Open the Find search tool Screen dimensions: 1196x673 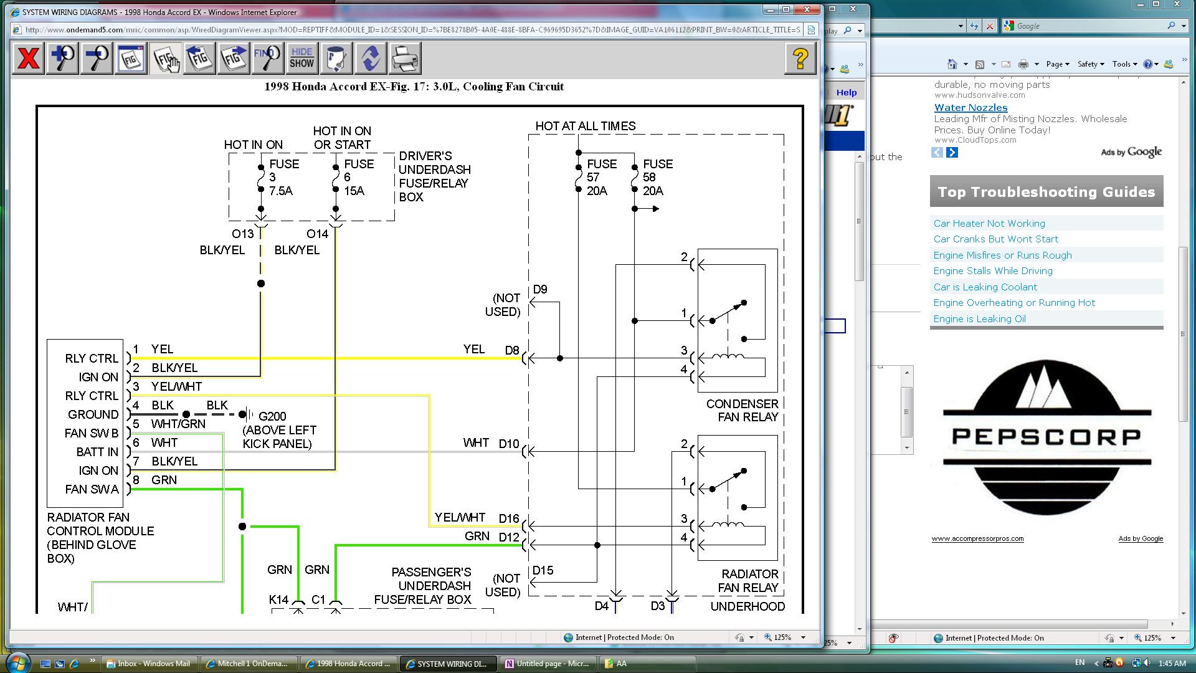(268, 59)
